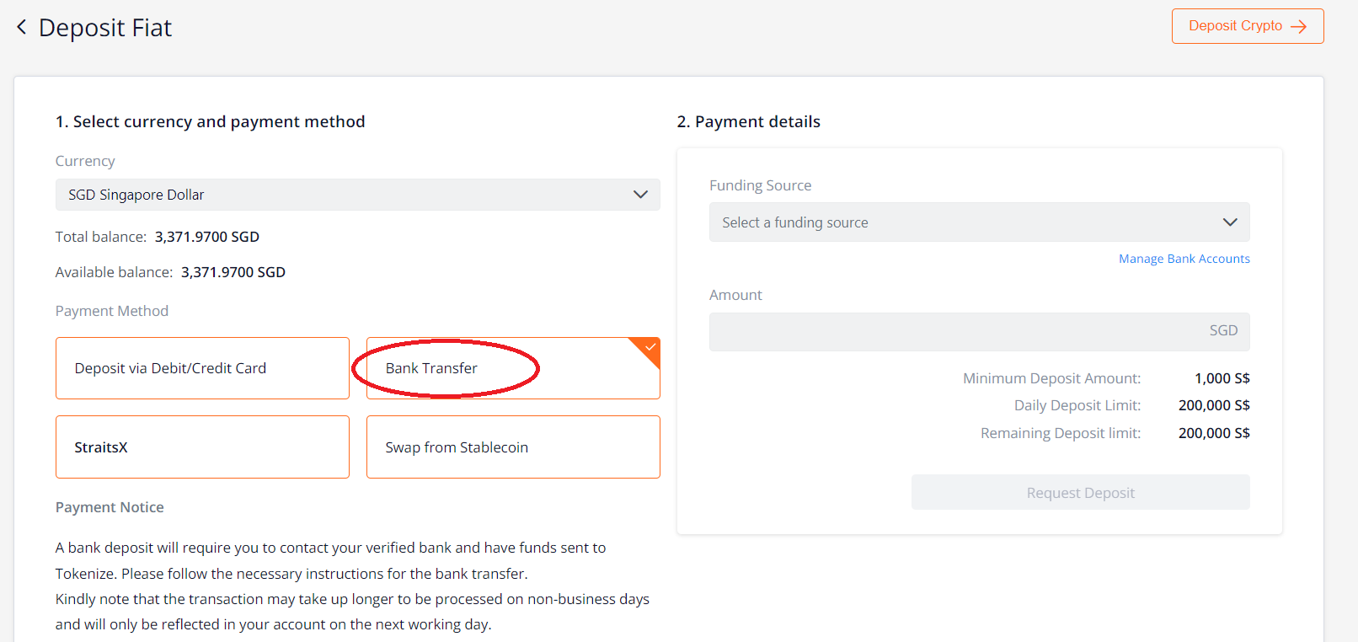Select the Bank Transfer payment method
This screenshot has width=1358, height=642.
click(513, 368)
